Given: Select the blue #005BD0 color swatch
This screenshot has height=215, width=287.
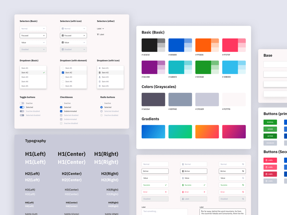Looking at the screenshot, I should point(177,46).
